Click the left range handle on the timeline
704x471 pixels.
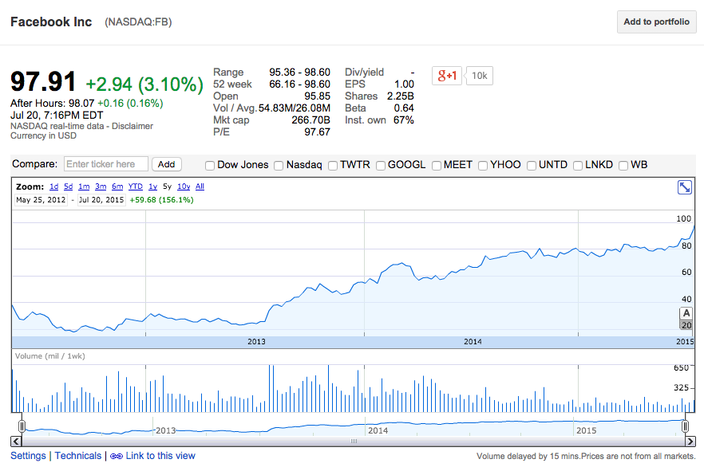tap(22, 426)
